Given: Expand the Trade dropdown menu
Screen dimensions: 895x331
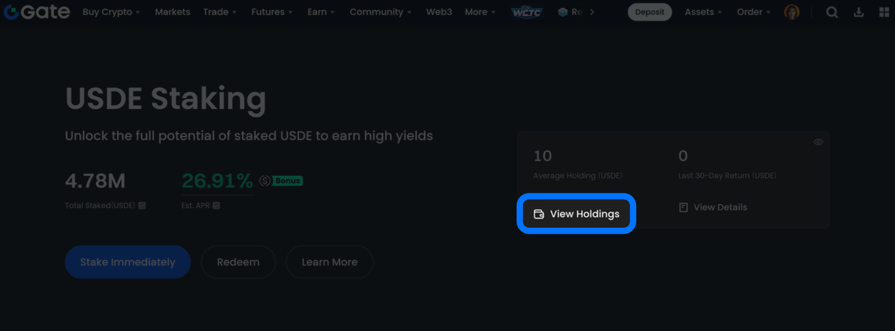Looking at the screenshot, I should (x=220, y=12).
